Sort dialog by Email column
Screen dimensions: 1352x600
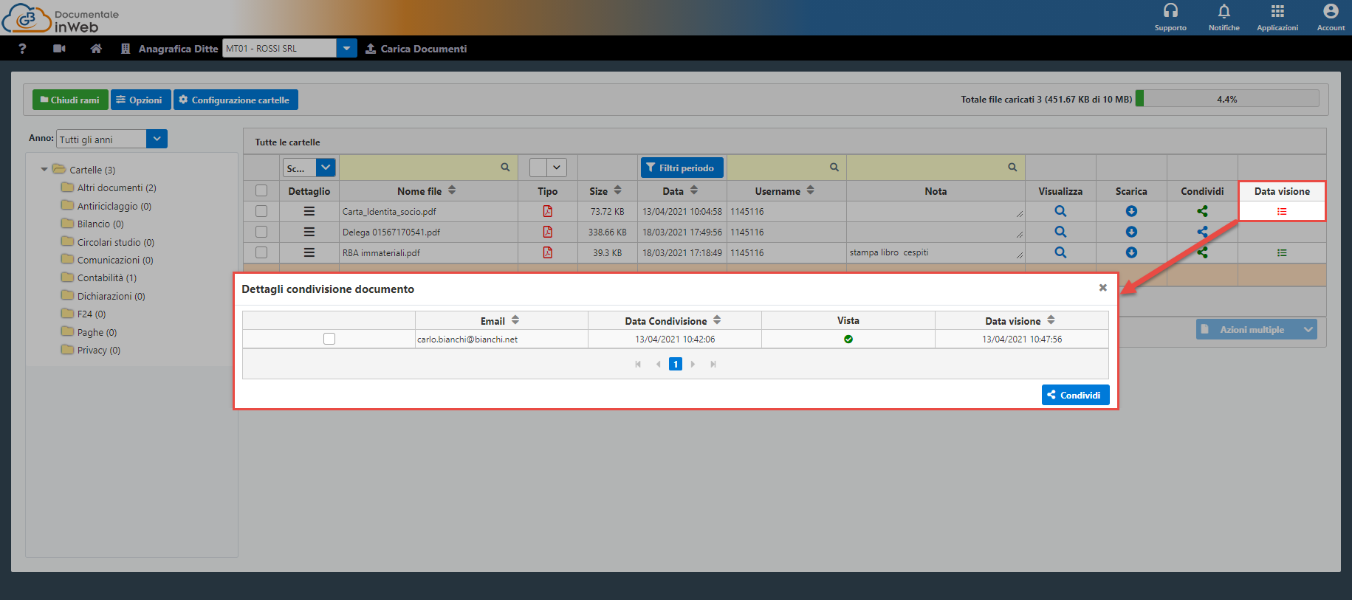pyautogui.click(x=515, y=320)
